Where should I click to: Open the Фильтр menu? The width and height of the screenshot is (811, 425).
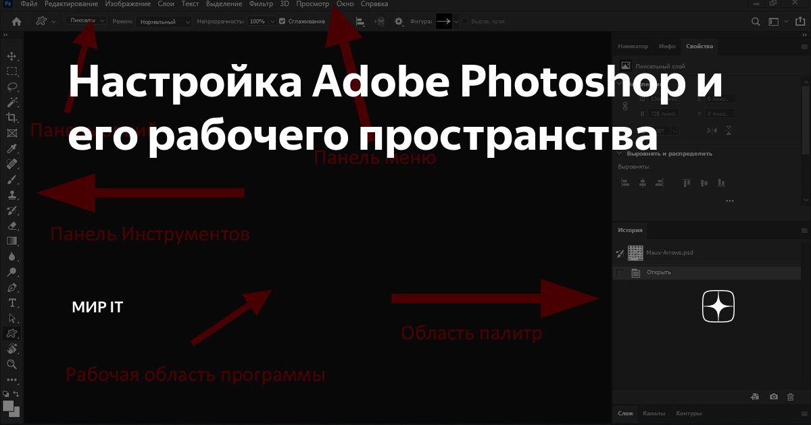coord(261,4)
